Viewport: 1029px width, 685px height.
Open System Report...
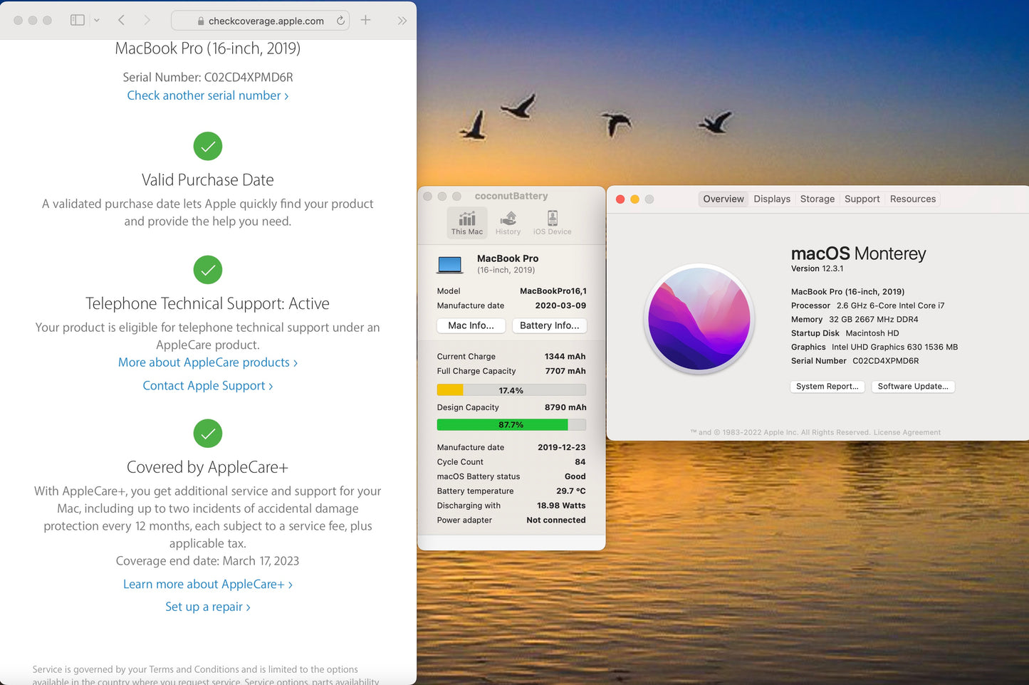pyautogui.click(x=827, y=387)
